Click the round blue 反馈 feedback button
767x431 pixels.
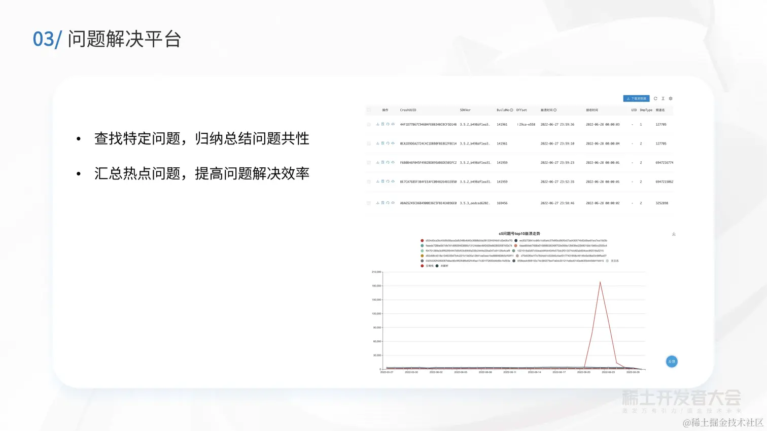coord(672,362)
